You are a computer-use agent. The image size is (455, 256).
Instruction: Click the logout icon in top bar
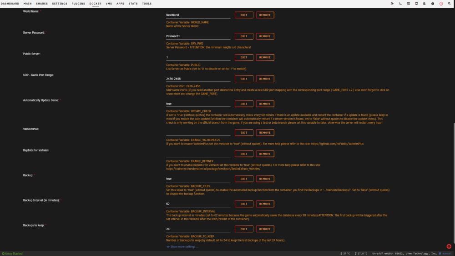(x=392, y=4)
